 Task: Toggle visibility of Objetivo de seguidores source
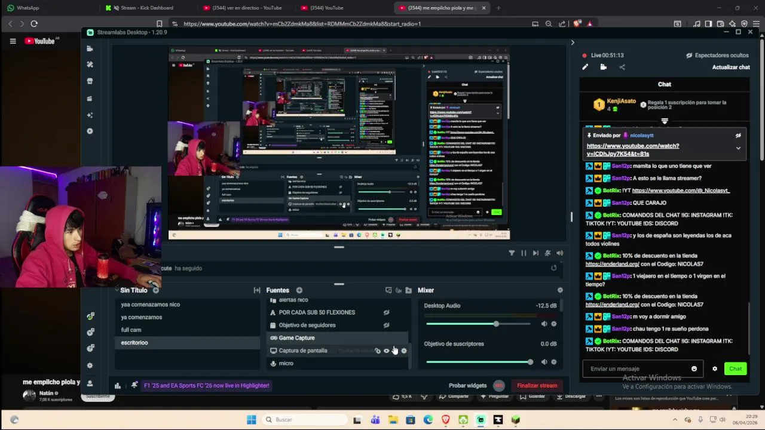click(386, 325)
